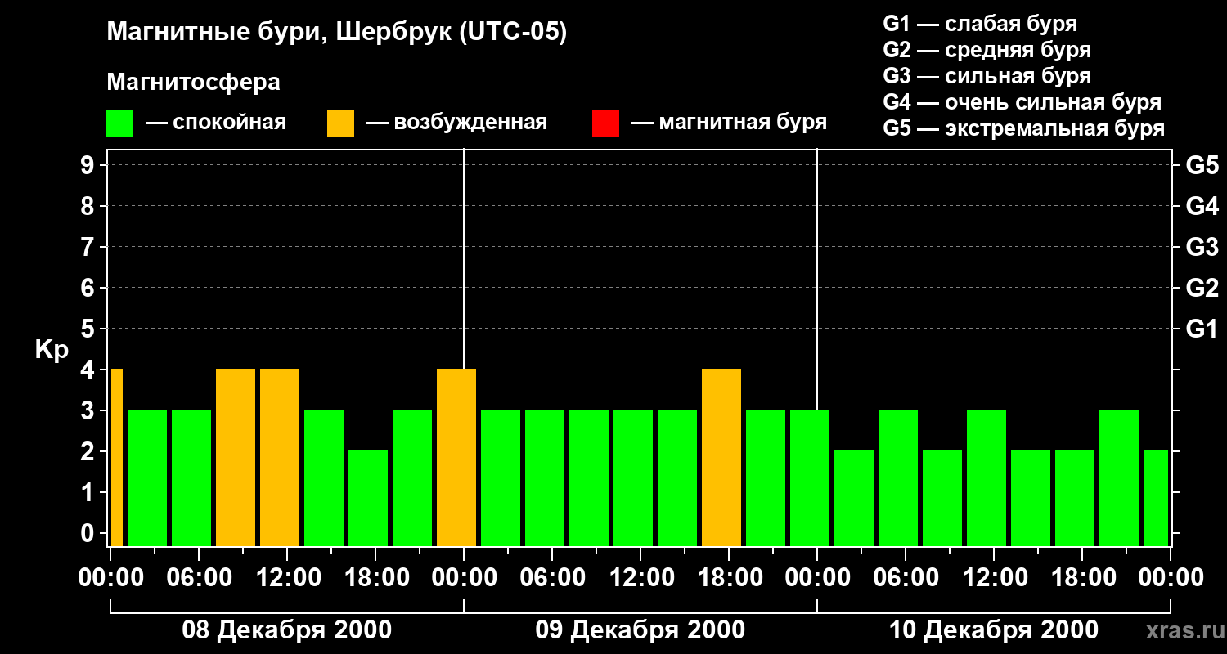Viewport: 1227px width, 654px height.
Task: Click the 06:00 time label under 10 Декабря
Action: tap(905, 577)
